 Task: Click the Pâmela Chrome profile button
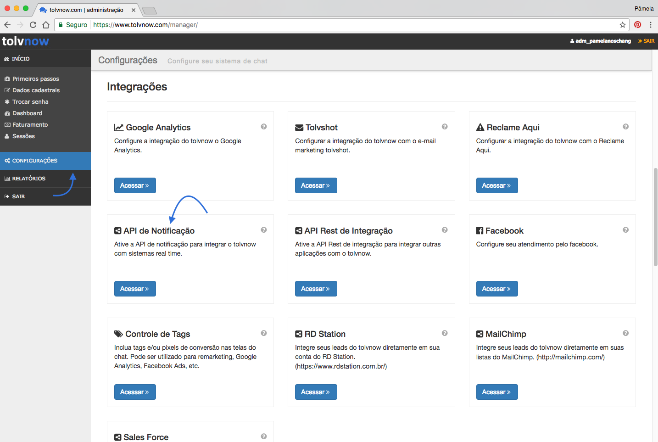pos(644,8)
